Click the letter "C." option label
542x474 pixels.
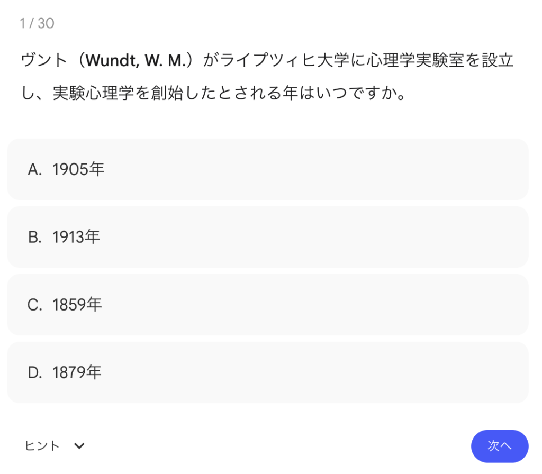(35, 305)
